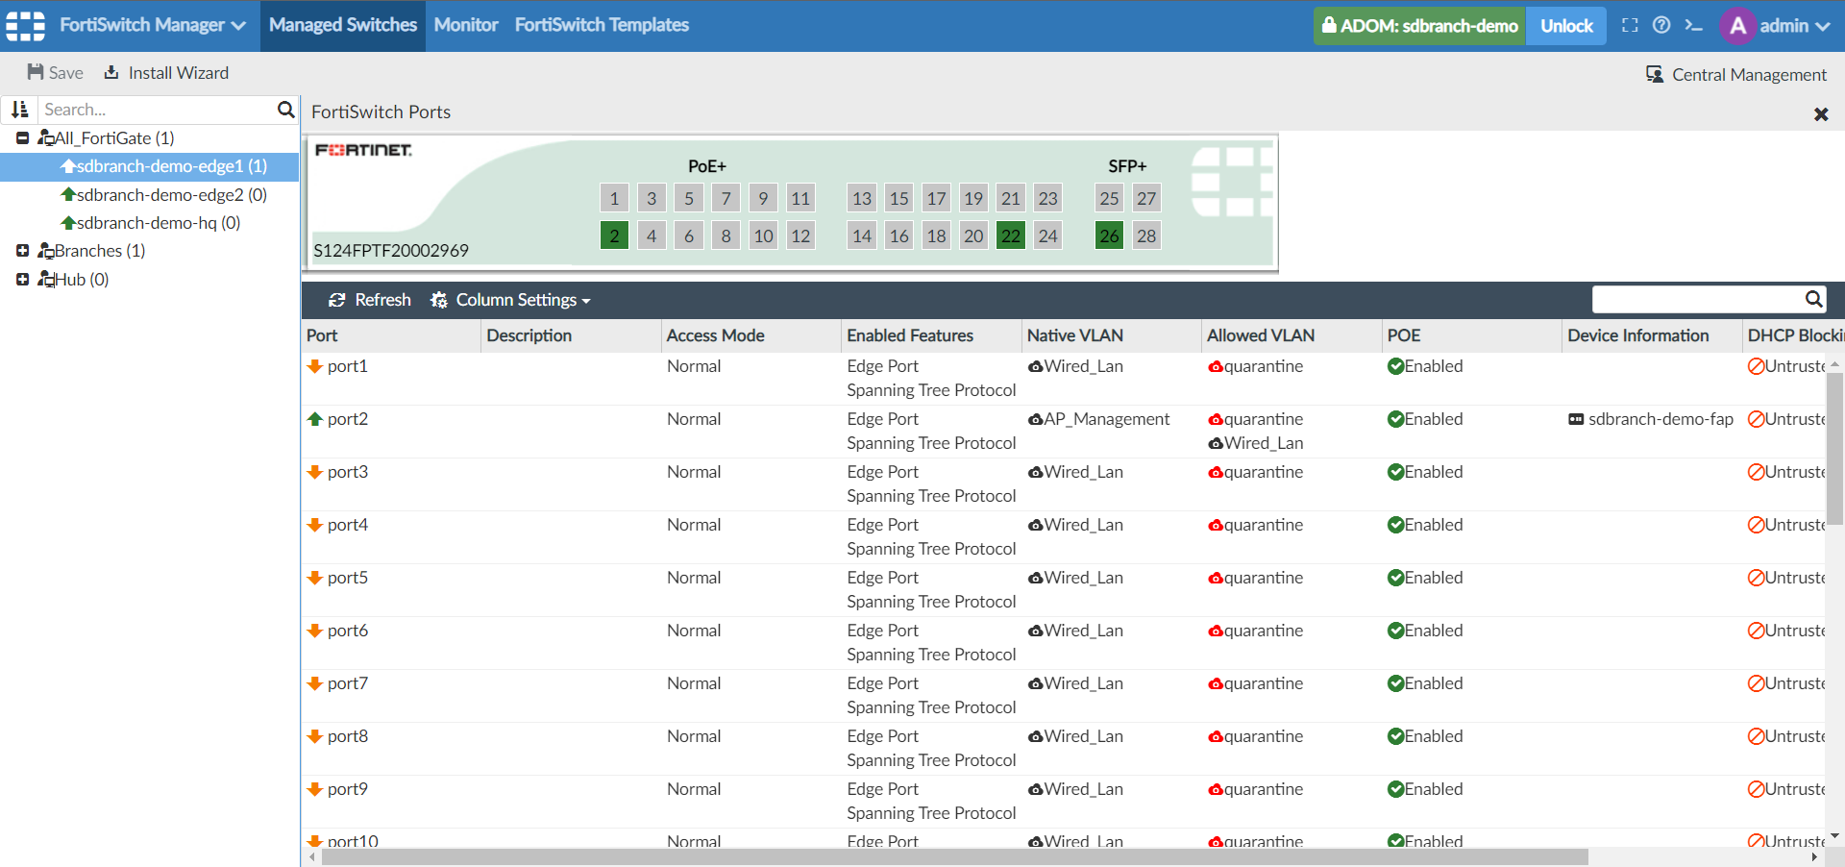1845x867 pixels.
Task: Select sdbranch-demo-hq (0) device
Action: click(150, 223)
